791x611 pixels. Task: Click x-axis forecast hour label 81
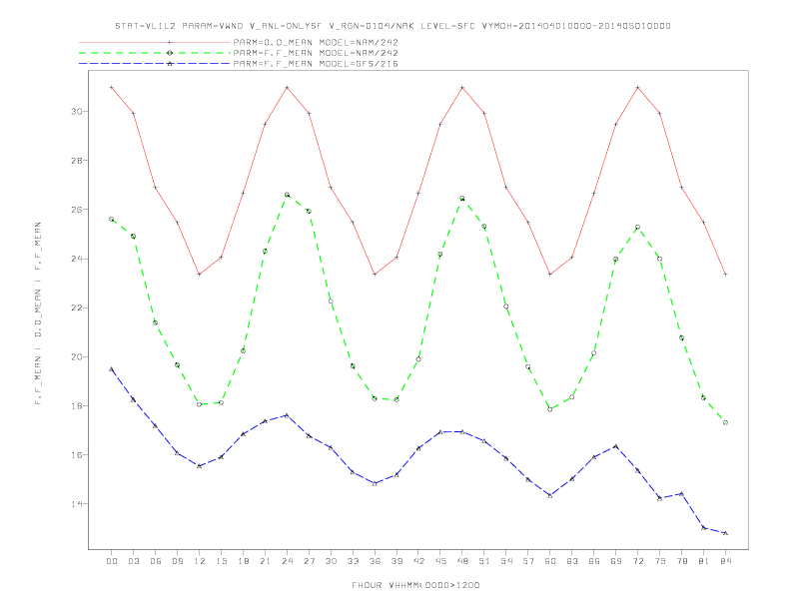tap(704, 561)
